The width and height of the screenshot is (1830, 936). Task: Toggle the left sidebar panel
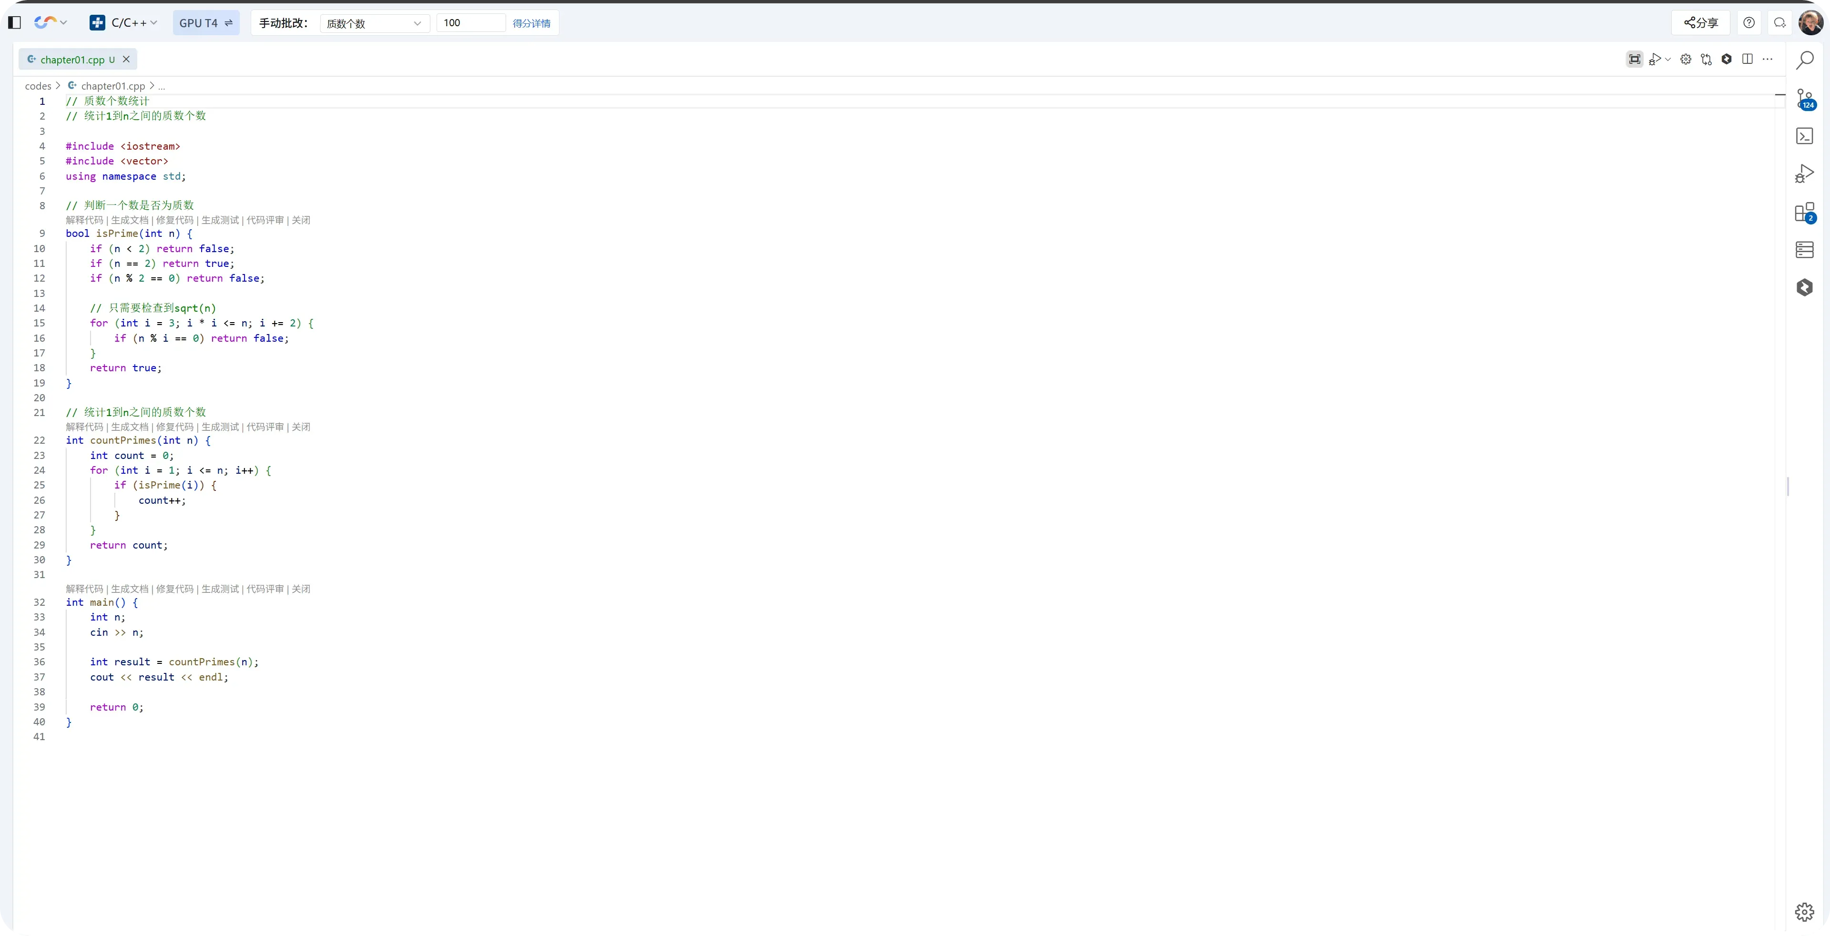14,23
